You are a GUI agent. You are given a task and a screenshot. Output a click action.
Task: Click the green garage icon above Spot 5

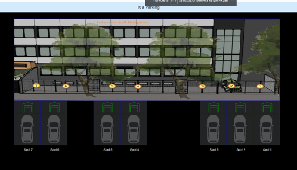point(107,107)
